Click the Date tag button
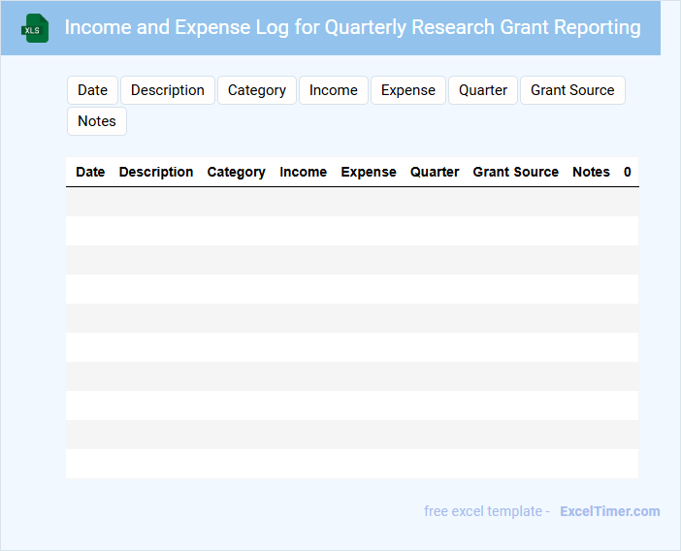 pos(93,90)
